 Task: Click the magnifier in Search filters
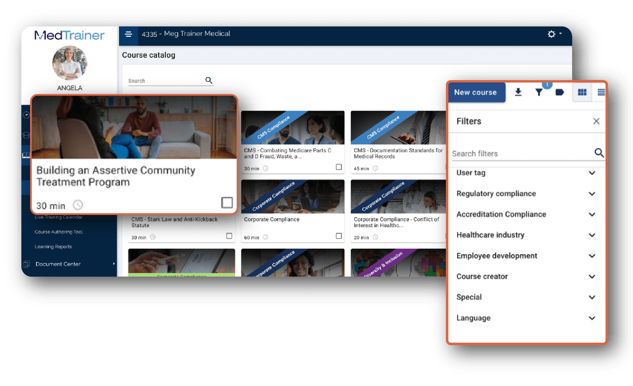(x=599, y=153)
